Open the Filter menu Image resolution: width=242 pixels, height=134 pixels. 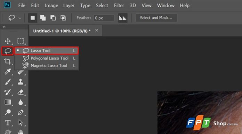click(x=119, y=6)
